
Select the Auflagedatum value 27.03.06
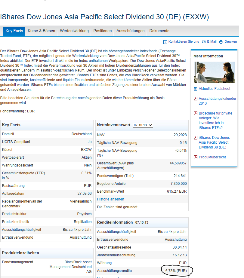tap(85, 194)
